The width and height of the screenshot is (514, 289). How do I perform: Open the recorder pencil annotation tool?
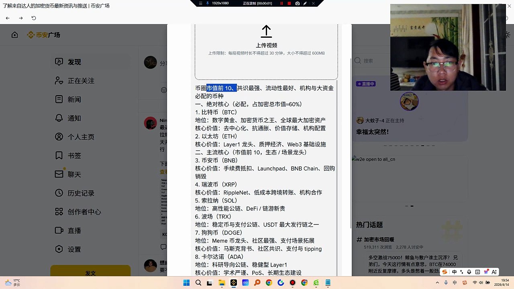[x=305, y=3]
